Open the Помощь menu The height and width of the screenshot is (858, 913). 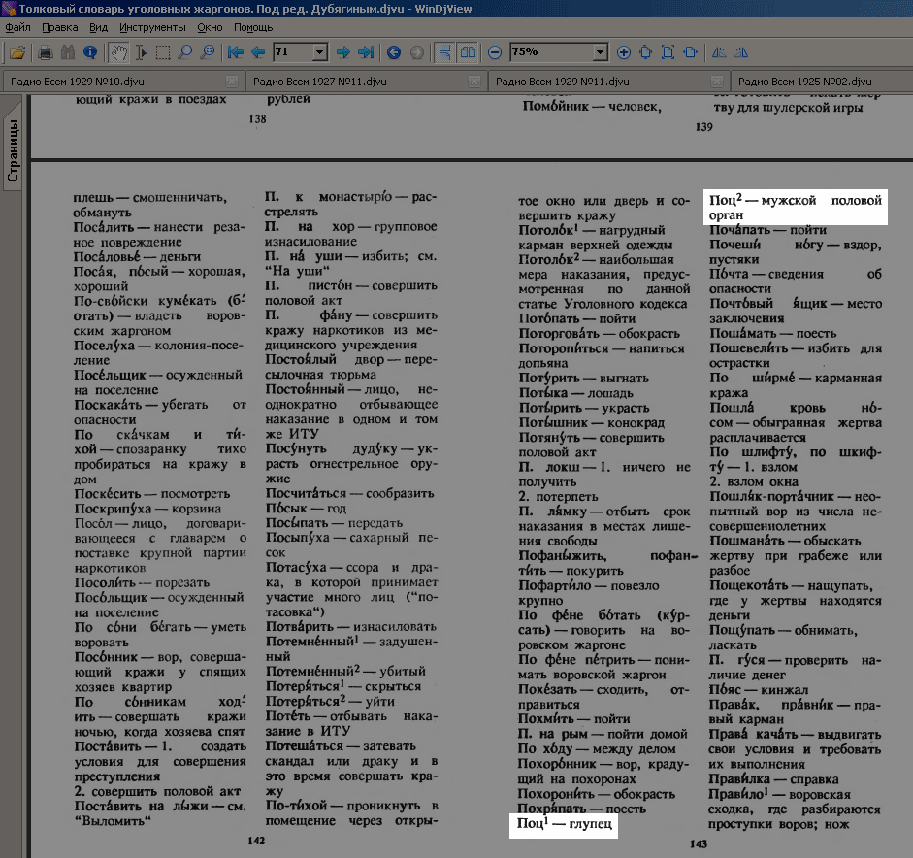tap(253, 27)
